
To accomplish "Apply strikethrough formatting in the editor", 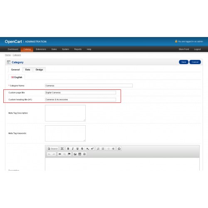I will 82,149.
